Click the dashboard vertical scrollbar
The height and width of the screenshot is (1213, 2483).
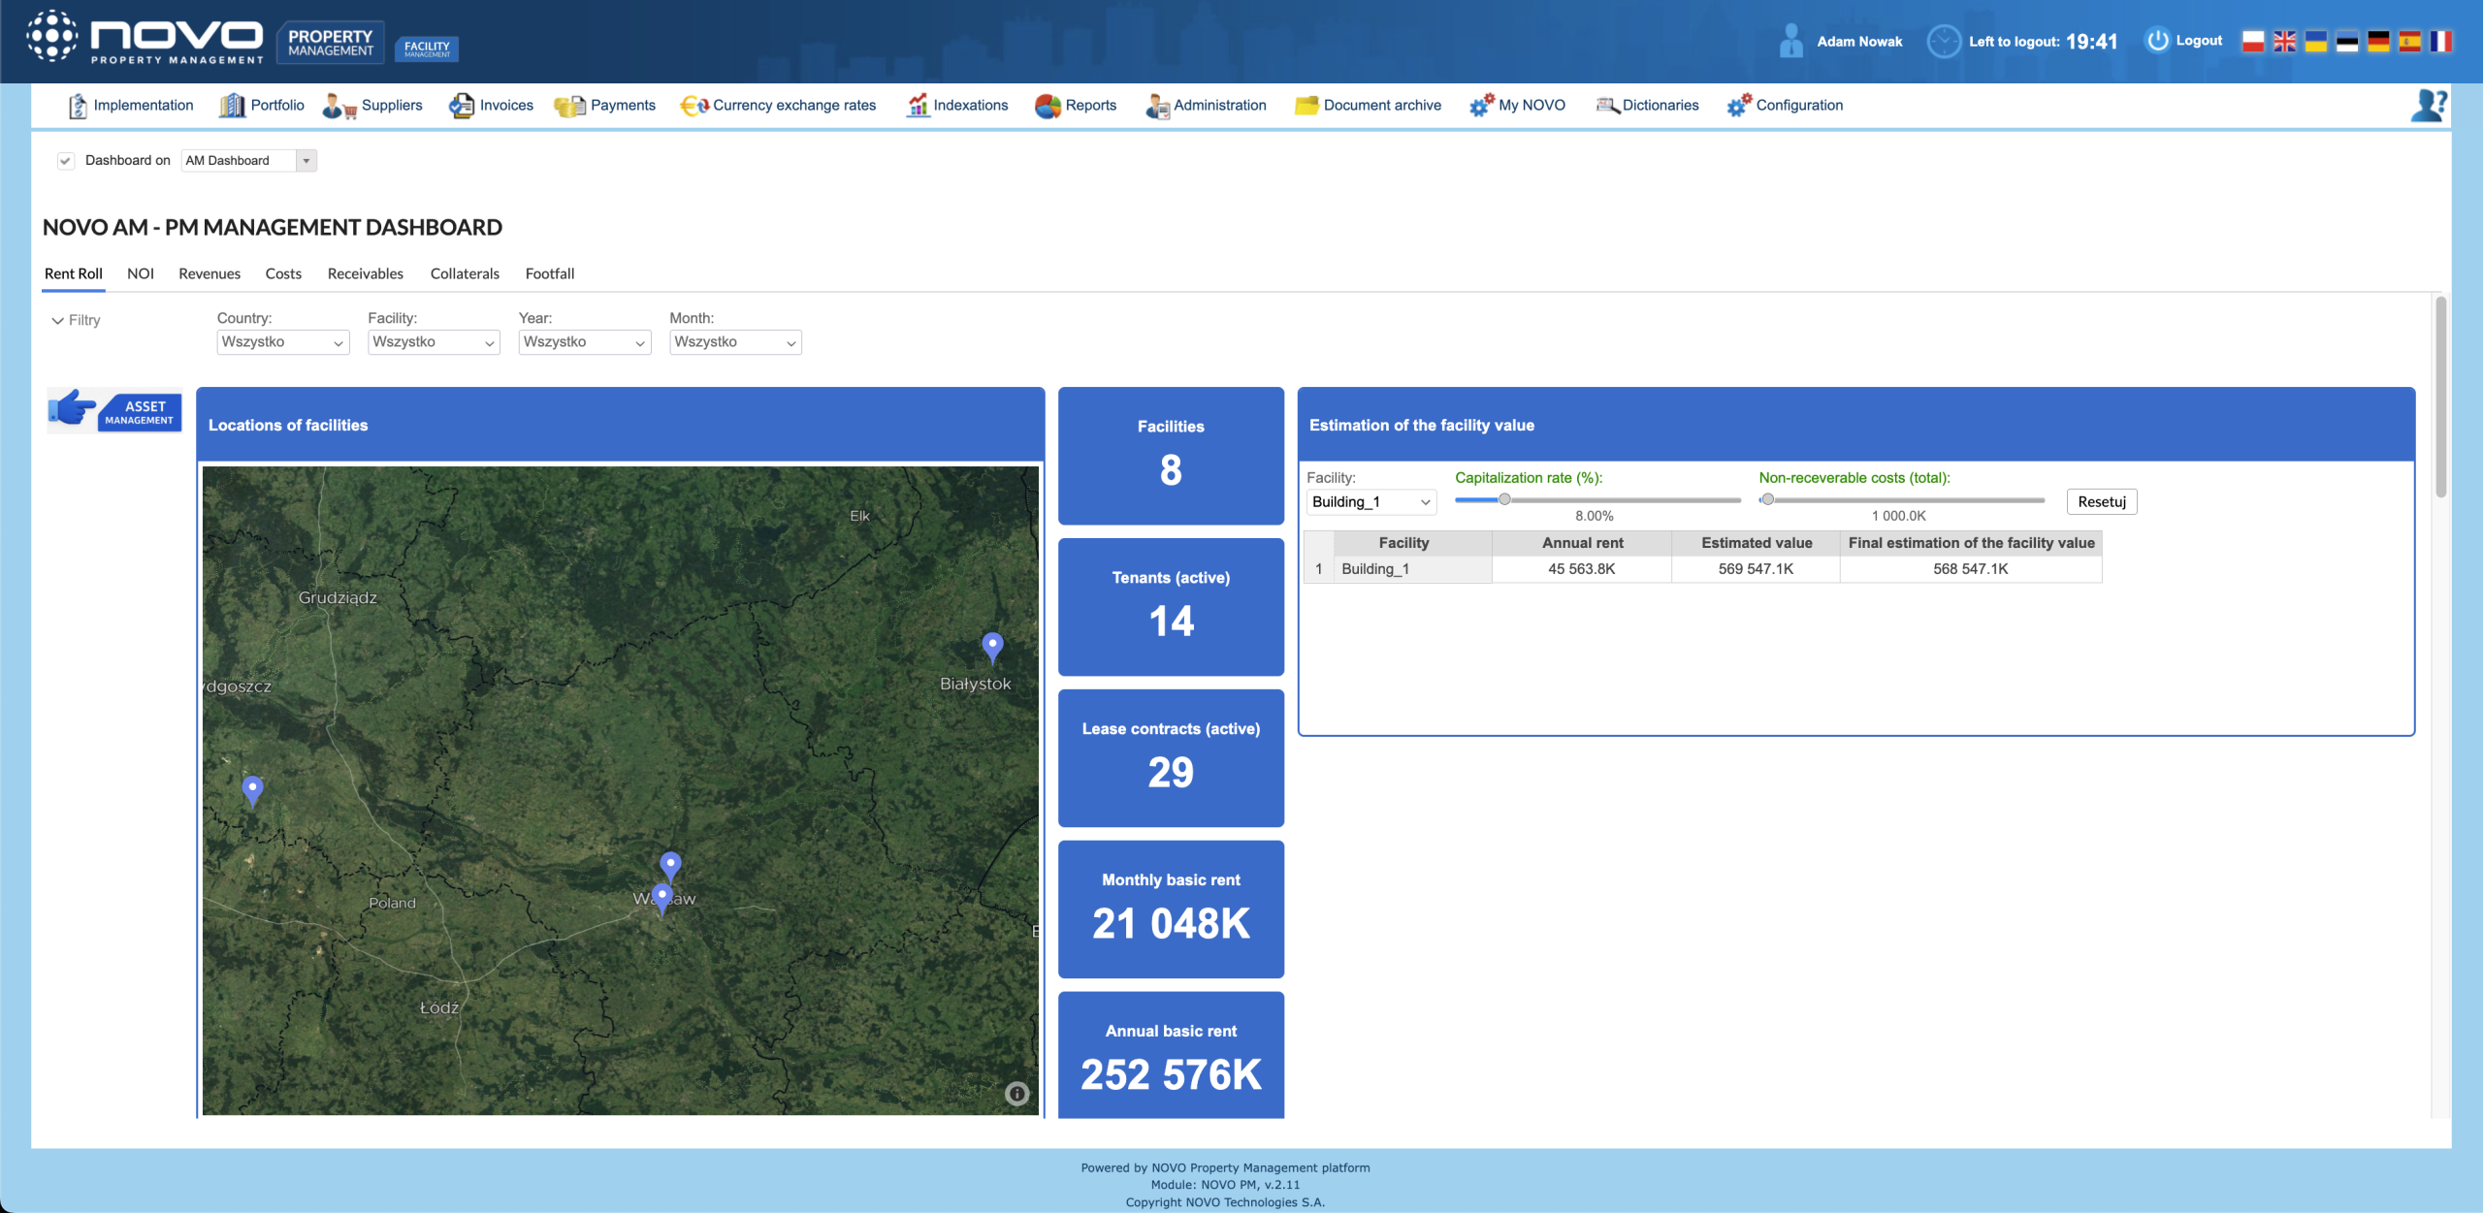pyautogui.click(x=2440, y=398)
